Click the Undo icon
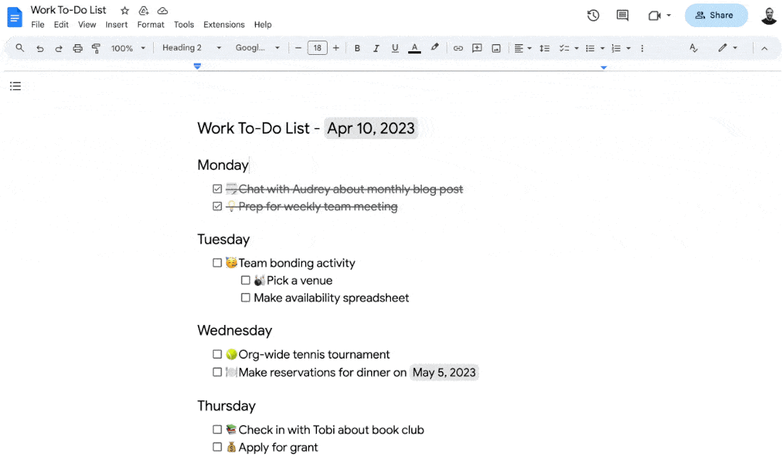Image resolution: width=782 pixels, height=474 pixels. point(40,48)
